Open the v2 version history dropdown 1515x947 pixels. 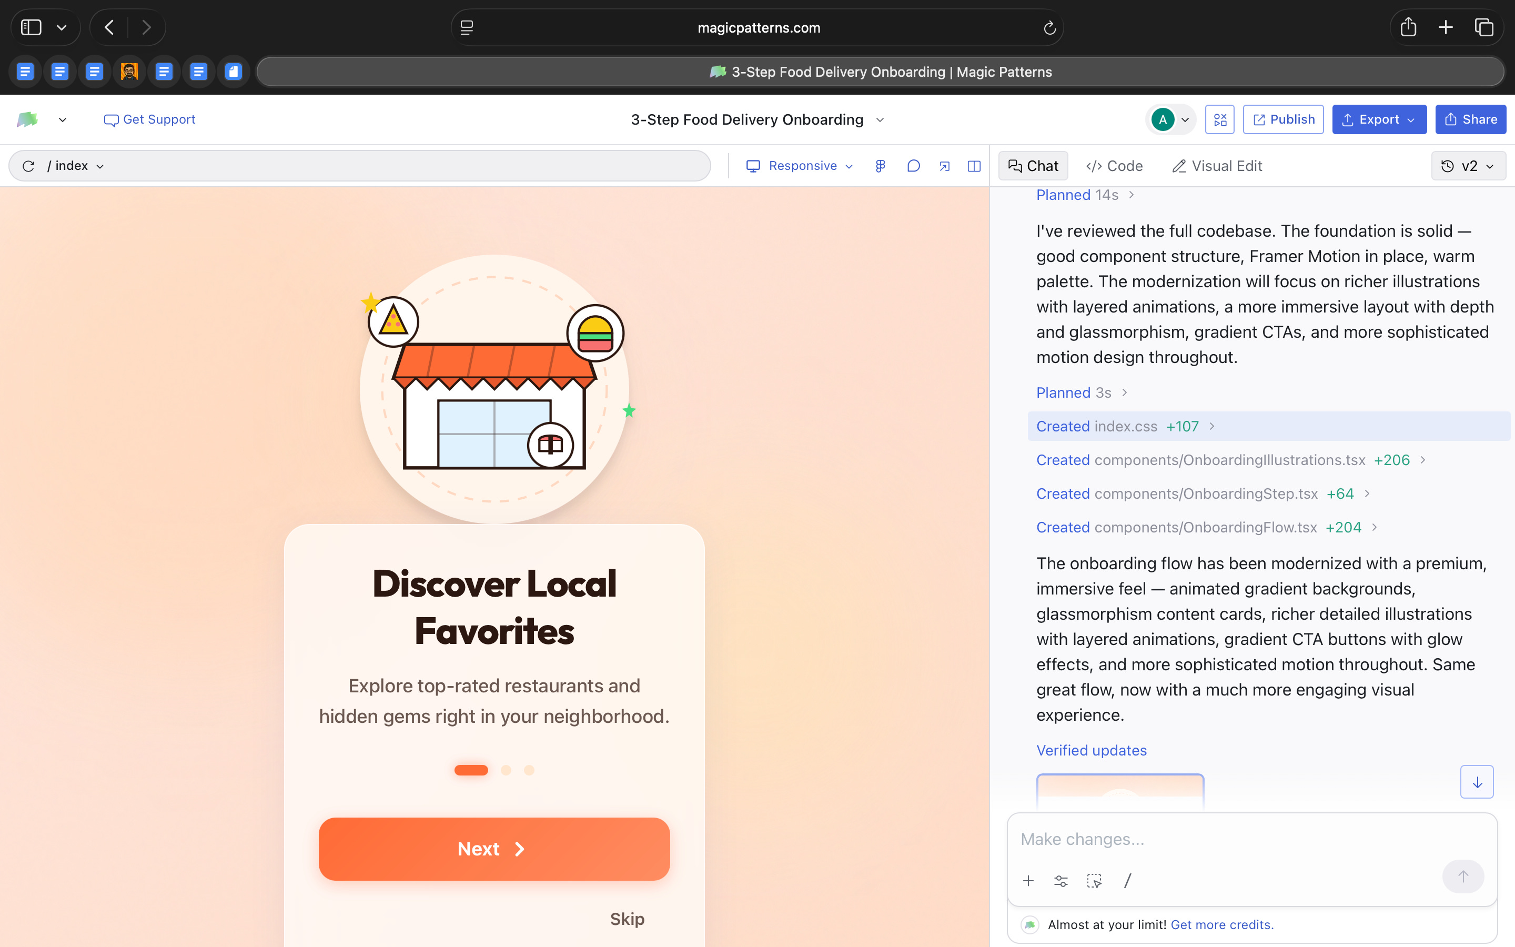1468,166
